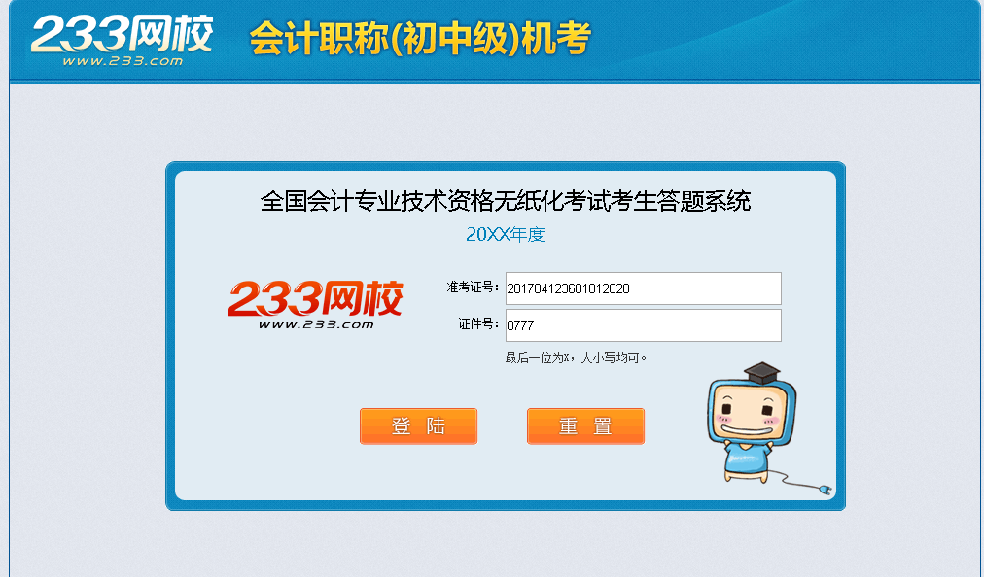Click the 重置 reset button

pos(585,425)
